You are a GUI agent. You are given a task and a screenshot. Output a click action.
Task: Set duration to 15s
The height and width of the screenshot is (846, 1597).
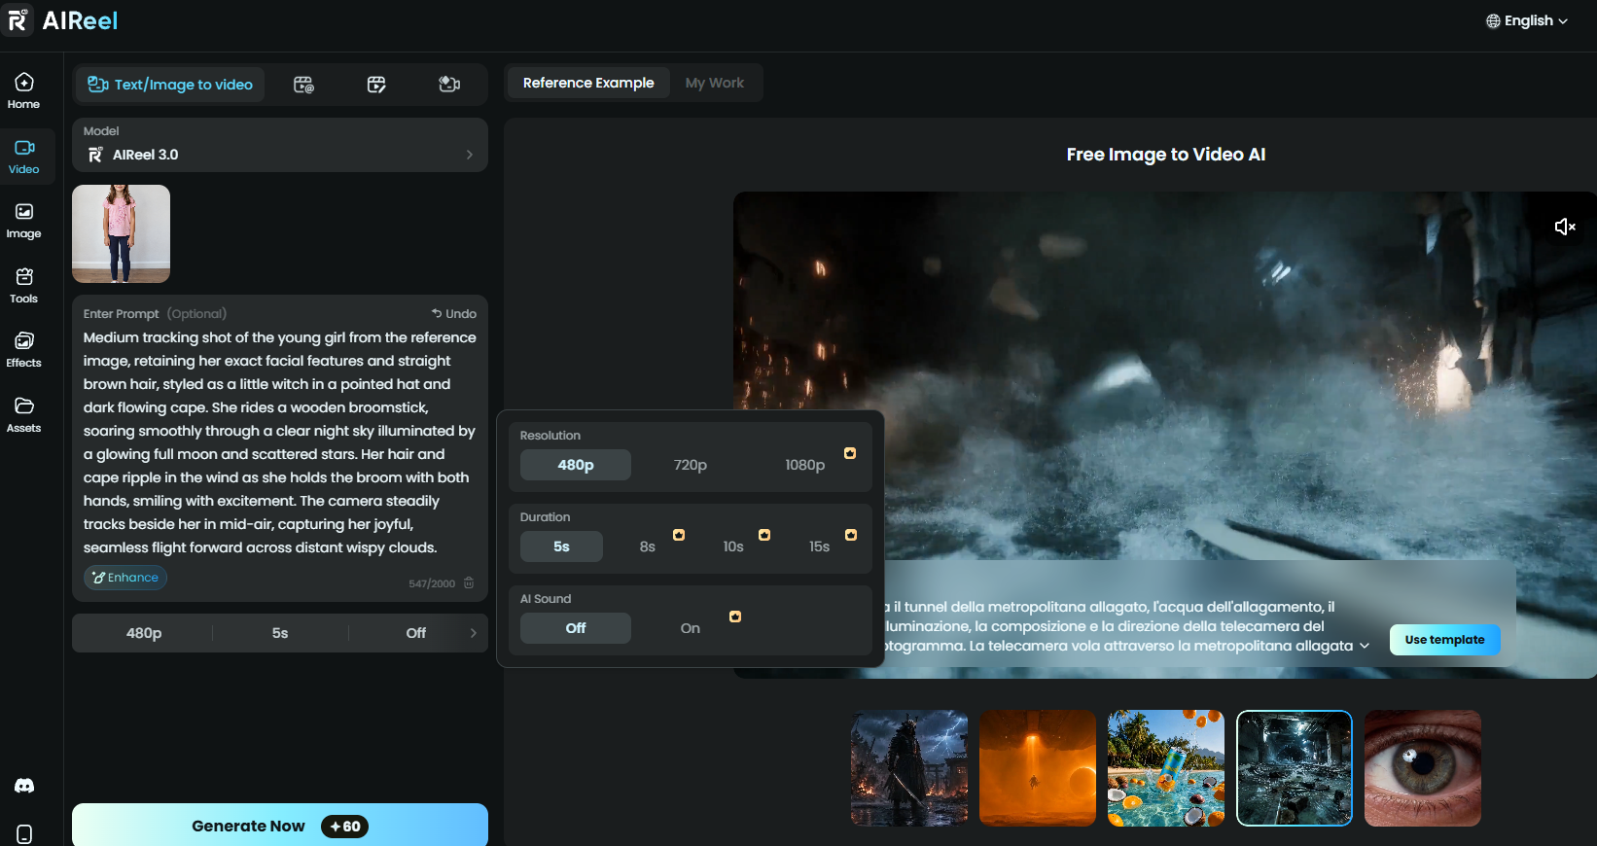point(820,546)
